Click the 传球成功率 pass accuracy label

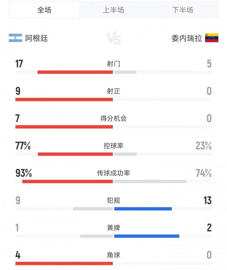click(x=113, y=173)
